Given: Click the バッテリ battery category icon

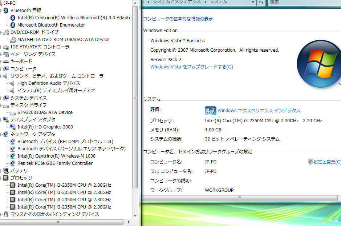Looking at the screenshot, I should pos(6,171).
